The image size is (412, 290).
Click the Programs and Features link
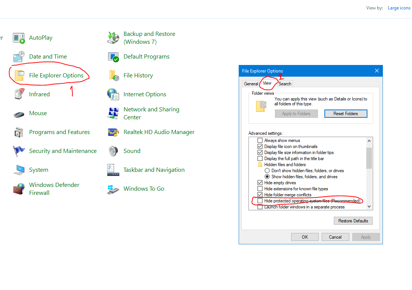[x=59, y=132]
